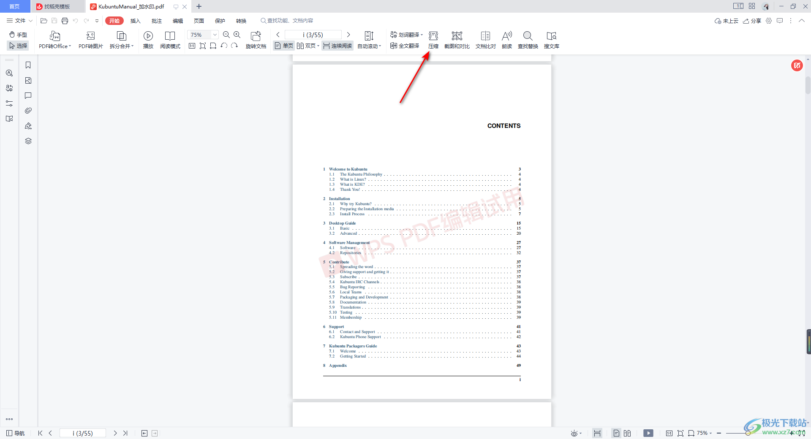The height and width of the screenshot is (439, 811).
Task: Open the library search (搜文库)
Action: [x=552, y=40]
